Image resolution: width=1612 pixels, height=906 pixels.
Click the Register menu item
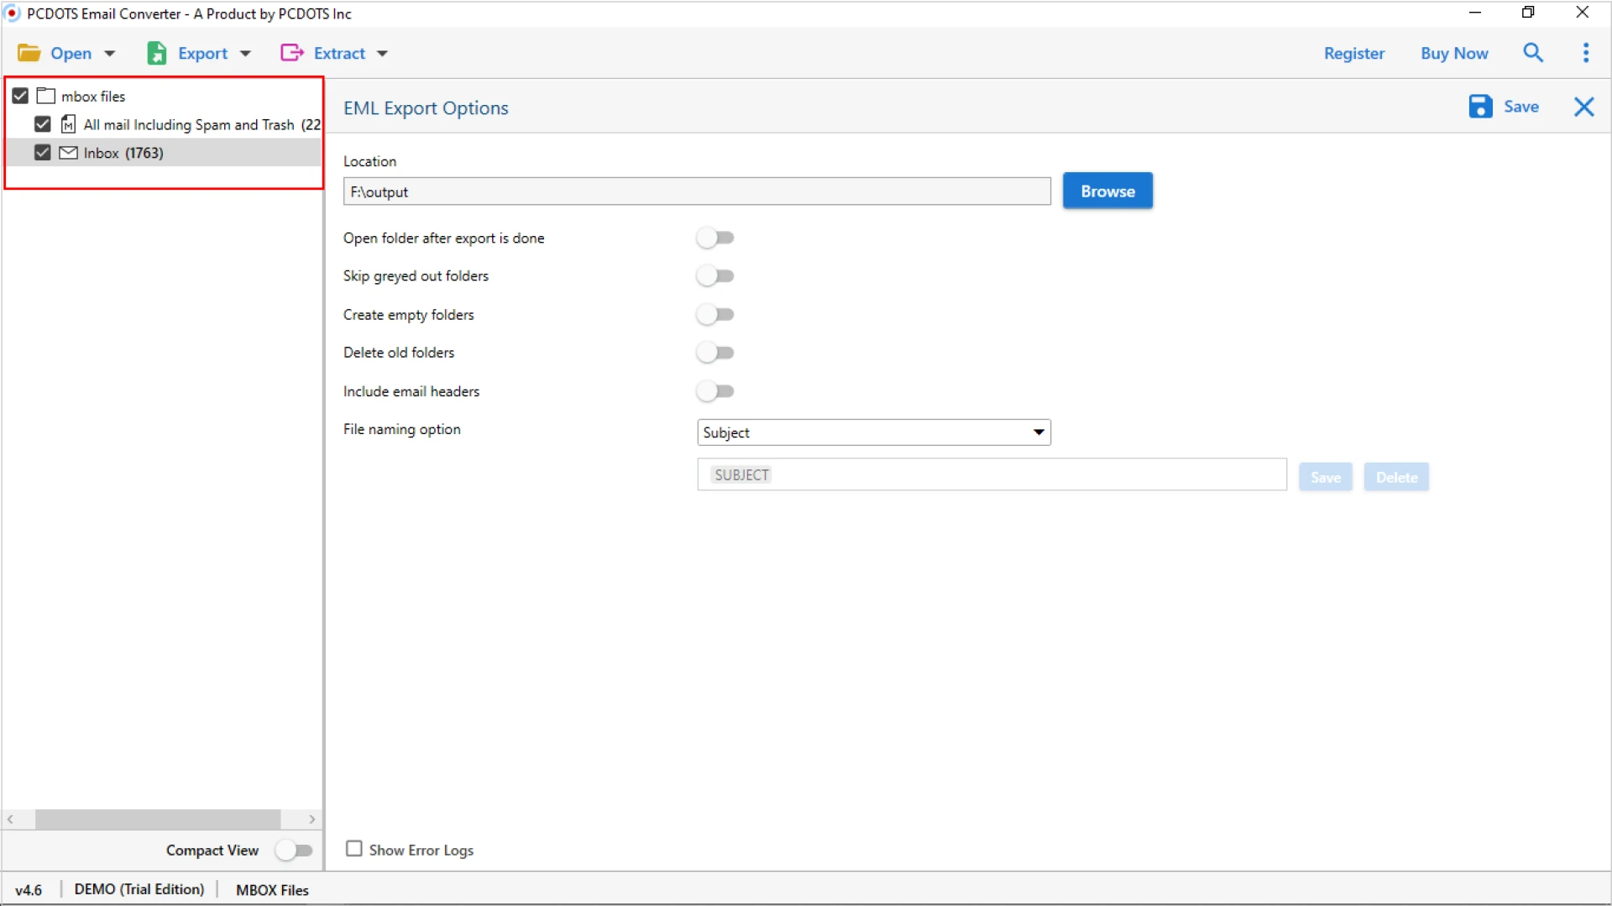pyautogui.click(x=1353, y=52)
